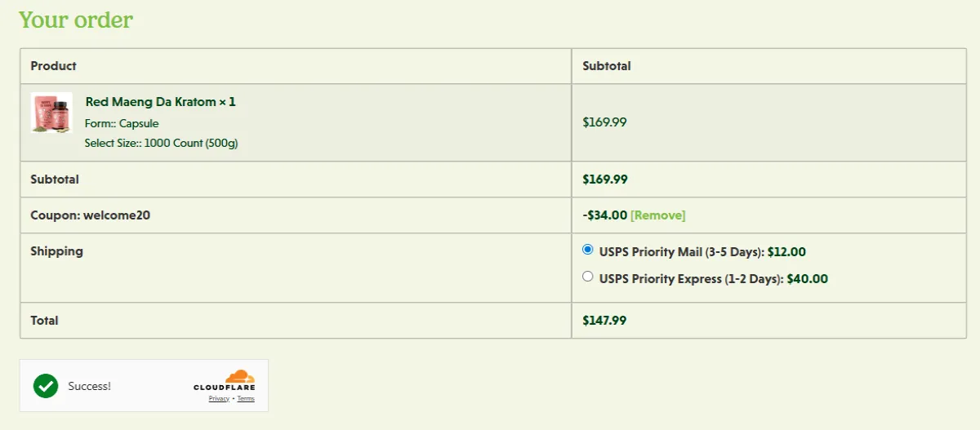Remove the welcome20 coupon
This screenshot has height=430, width=980.
[x=658, y=215]
